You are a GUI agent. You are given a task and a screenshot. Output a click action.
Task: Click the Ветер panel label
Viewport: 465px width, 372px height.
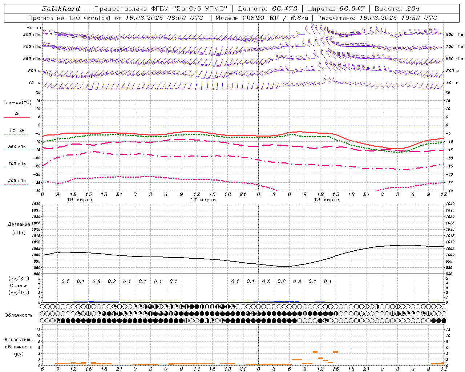tap(33, 28)
